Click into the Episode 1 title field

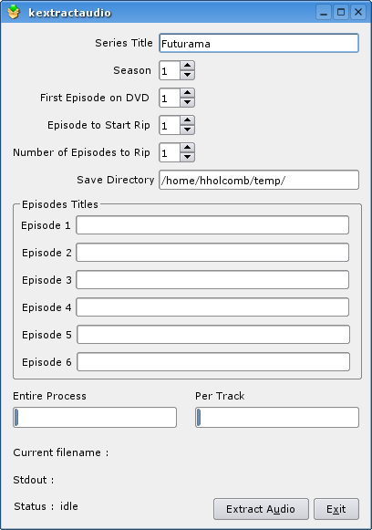(x=212, y=225)
